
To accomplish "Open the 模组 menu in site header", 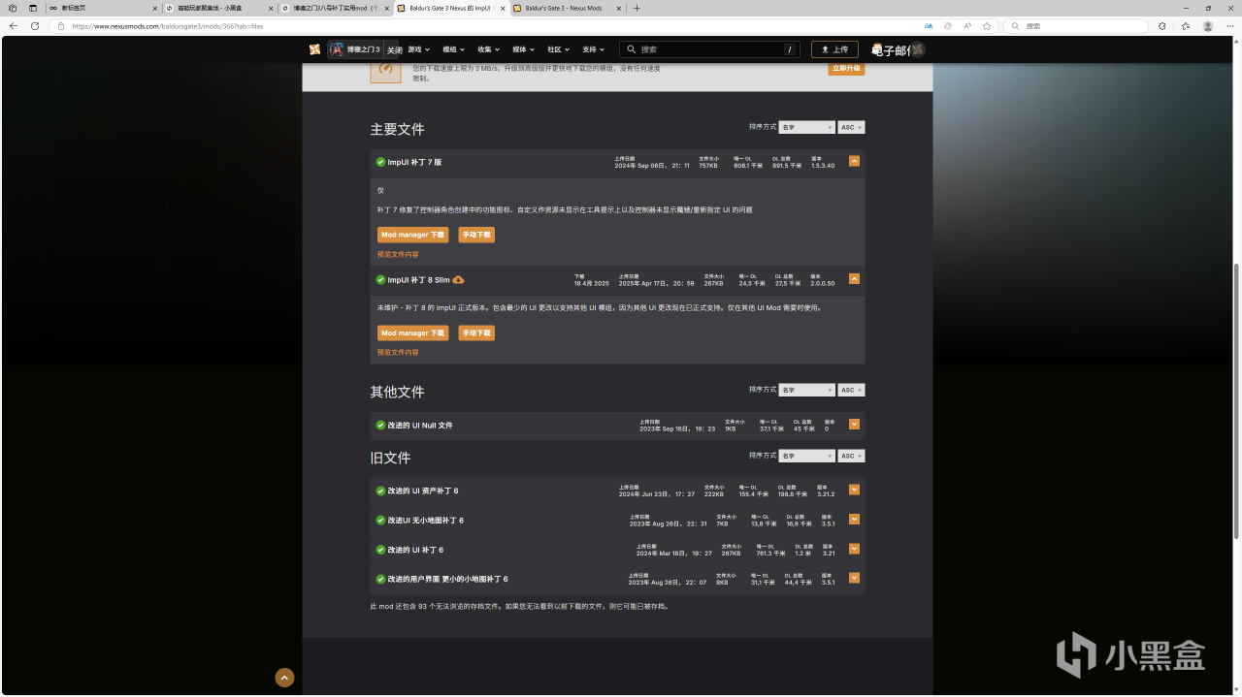I will click(455, 49).
